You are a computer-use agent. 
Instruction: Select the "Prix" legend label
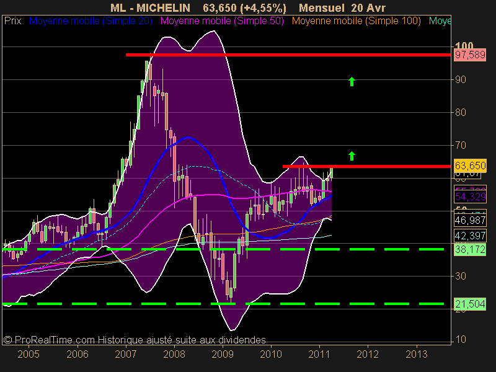pyautogui.click(x=12, y=21)
